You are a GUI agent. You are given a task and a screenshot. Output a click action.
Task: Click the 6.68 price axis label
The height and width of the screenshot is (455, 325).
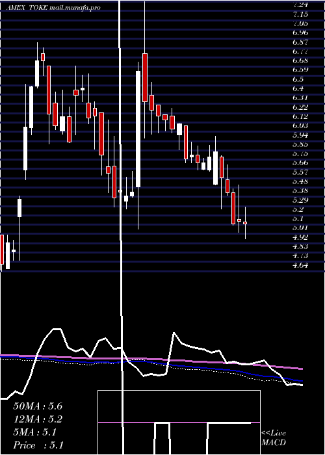[300, 60]
